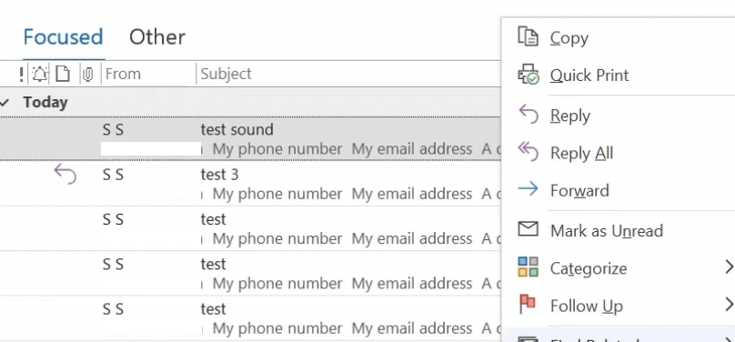Click the Copy icon in context menu
735x342 pixels.
tap(528, 36)
